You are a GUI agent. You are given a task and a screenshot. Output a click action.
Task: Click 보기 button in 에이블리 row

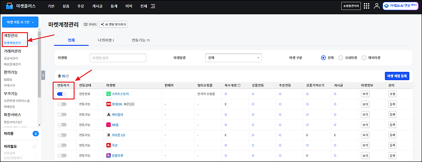365,115
